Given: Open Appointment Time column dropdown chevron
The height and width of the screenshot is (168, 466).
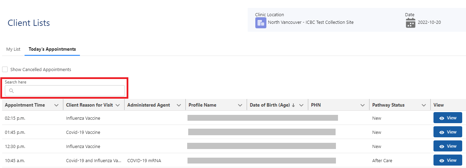Looking at the screenshot, I should pyautogui.click(x=56, y=105).
